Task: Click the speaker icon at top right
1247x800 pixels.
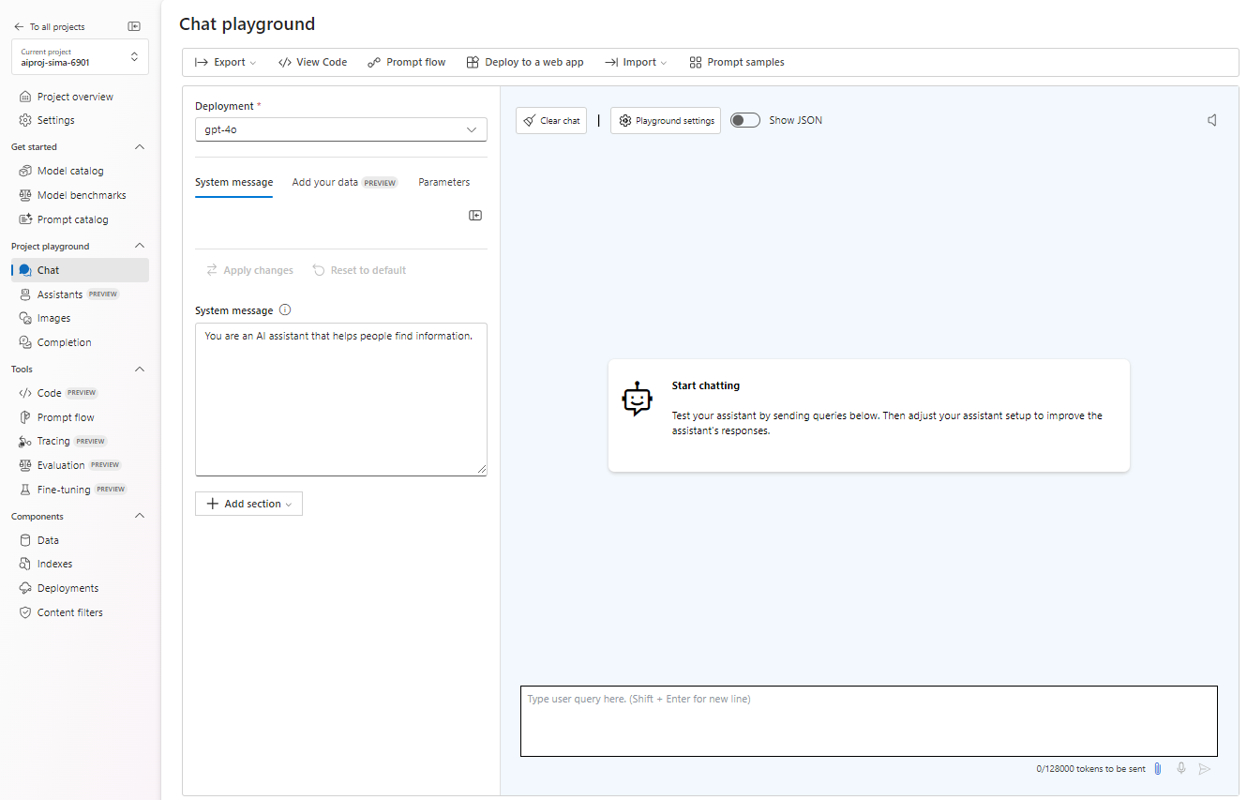Action: click(1211, 119)
